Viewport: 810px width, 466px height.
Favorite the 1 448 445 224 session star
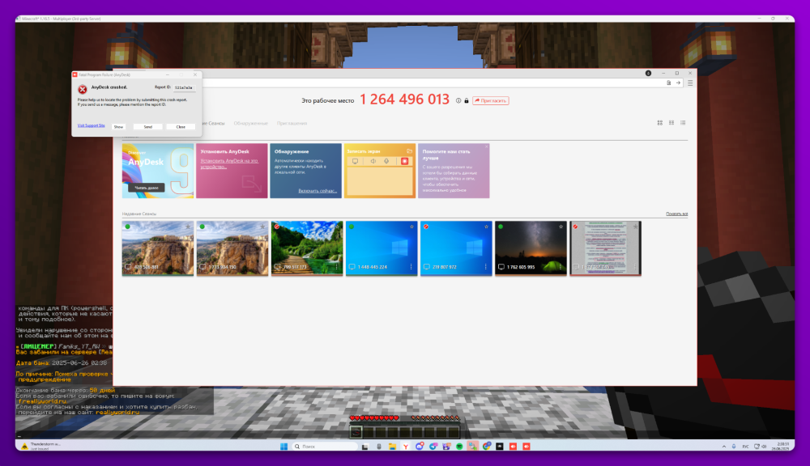pyautogui.click(x=411, y=227)
